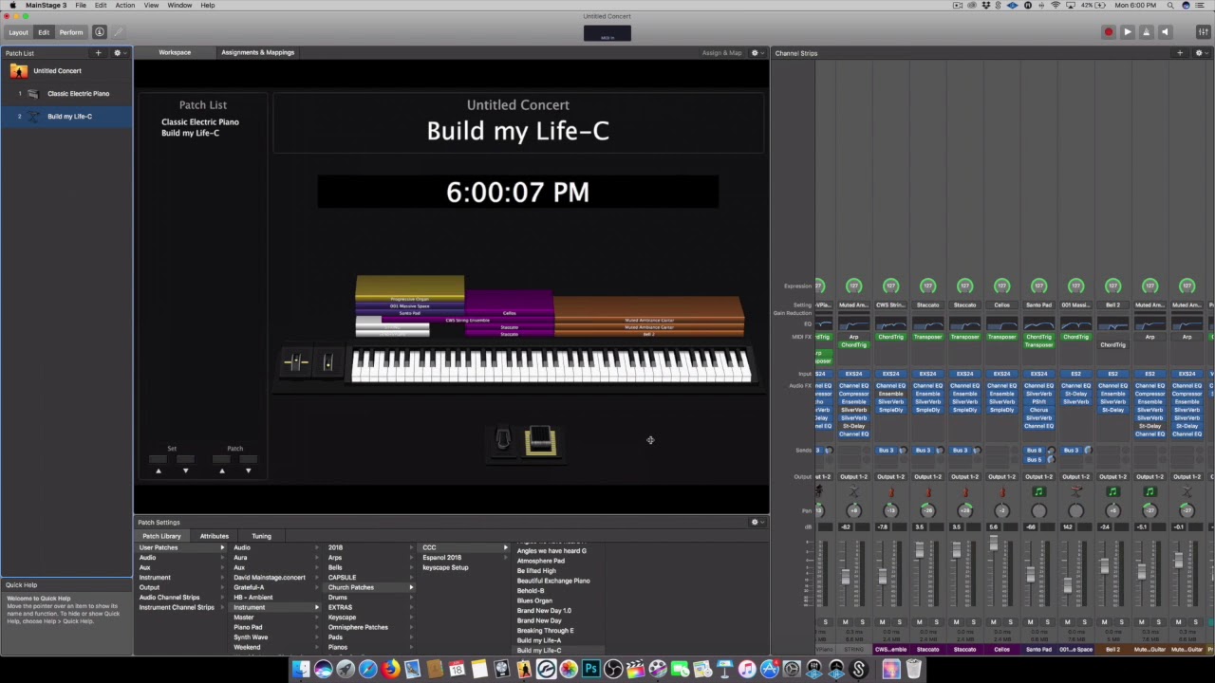The width and height of the screenshot is (1215, 683).
Task: Open Firefox from the Dock
Action: click(x=390, y=670)
